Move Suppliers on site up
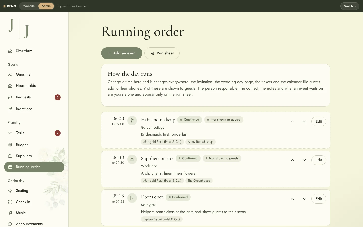Screen dimensions: 363x227 tap(292, 160)
